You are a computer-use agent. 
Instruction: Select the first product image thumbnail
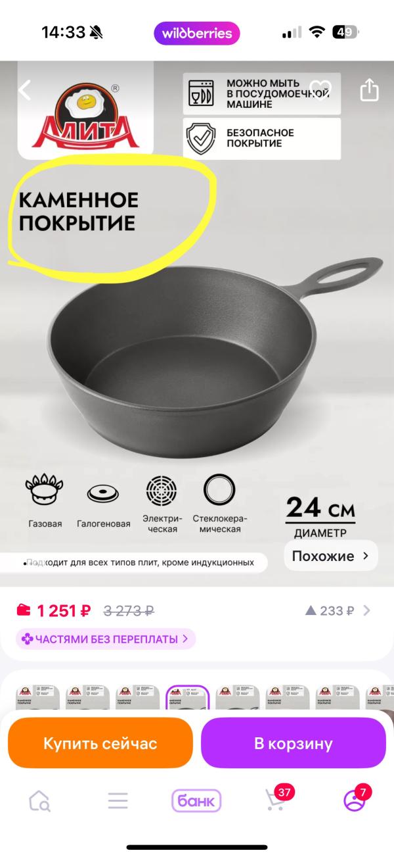tap(37, 698)
